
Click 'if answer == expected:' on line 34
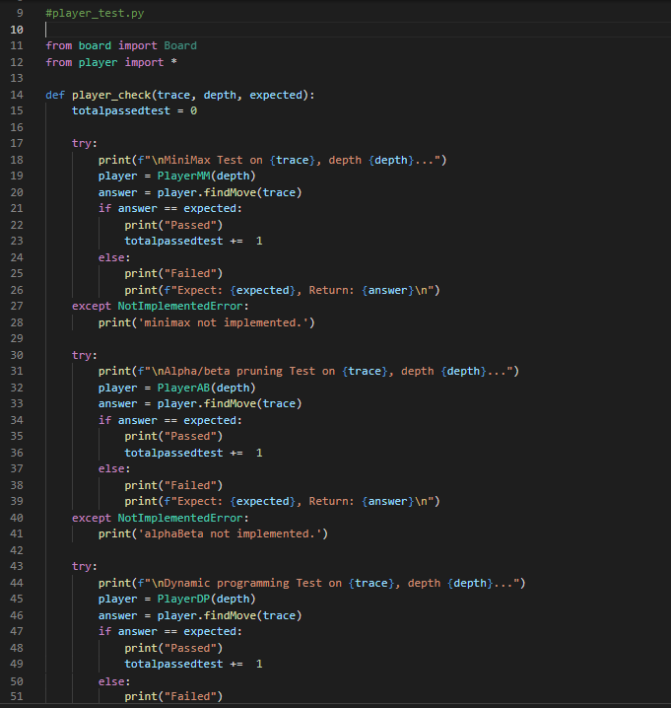pos(170,420)
